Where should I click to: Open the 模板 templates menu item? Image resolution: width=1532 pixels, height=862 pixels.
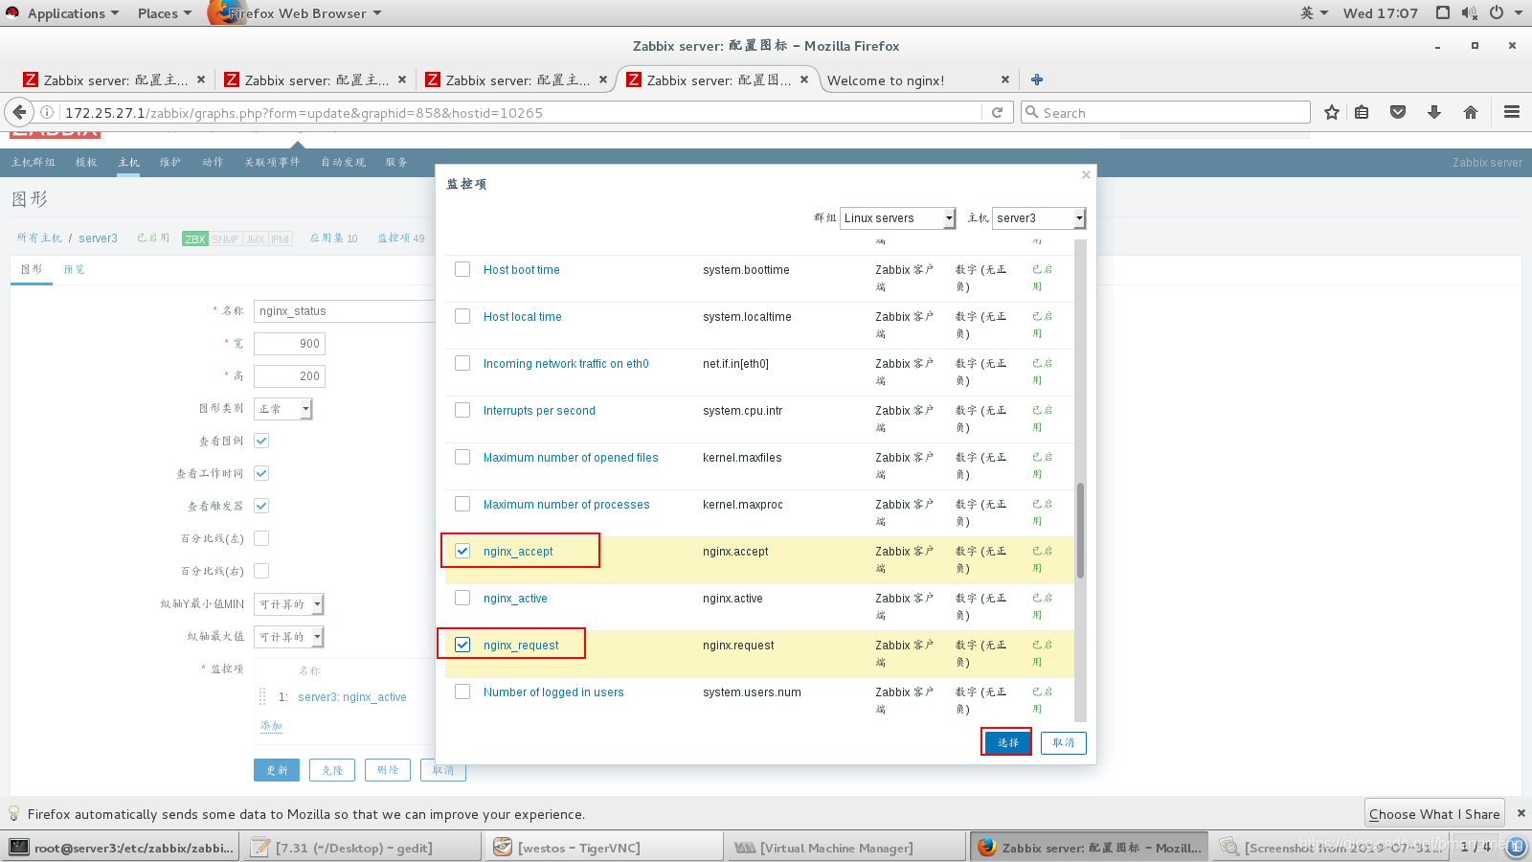(x=86, y=162)
